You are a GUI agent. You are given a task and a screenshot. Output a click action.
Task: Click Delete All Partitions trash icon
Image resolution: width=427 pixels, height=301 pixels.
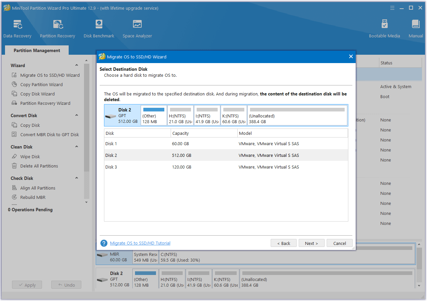click(x=14, y=166)
